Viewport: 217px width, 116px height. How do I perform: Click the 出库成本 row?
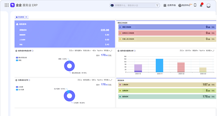tap(167, 91)
